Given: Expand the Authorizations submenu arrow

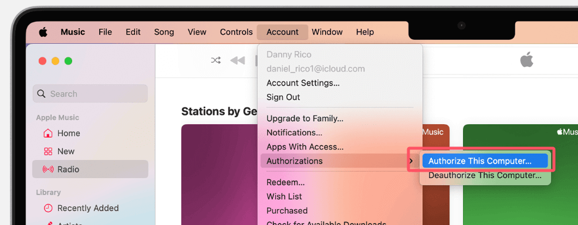Looking at the screenshot, I should point(411,161).
